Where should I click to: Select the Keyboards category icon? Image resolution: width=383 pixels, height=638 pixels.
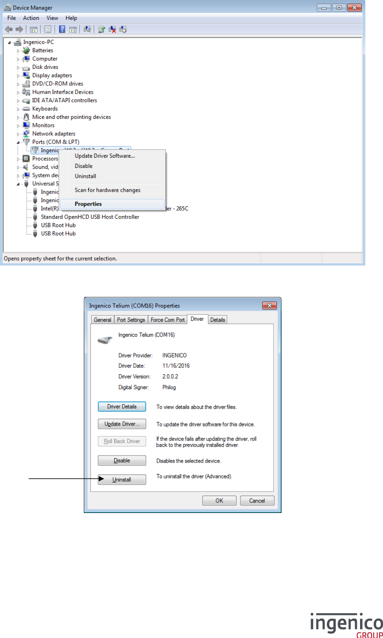[x=26, y=109]
